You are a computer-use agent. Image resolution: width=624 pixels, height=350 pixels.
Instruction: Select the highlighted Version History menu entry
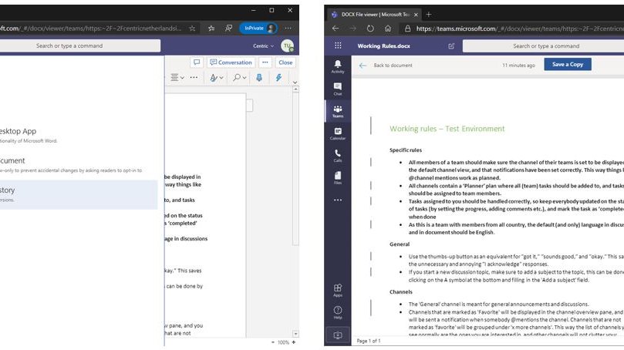pyautogui.click(x=79, y=194)
